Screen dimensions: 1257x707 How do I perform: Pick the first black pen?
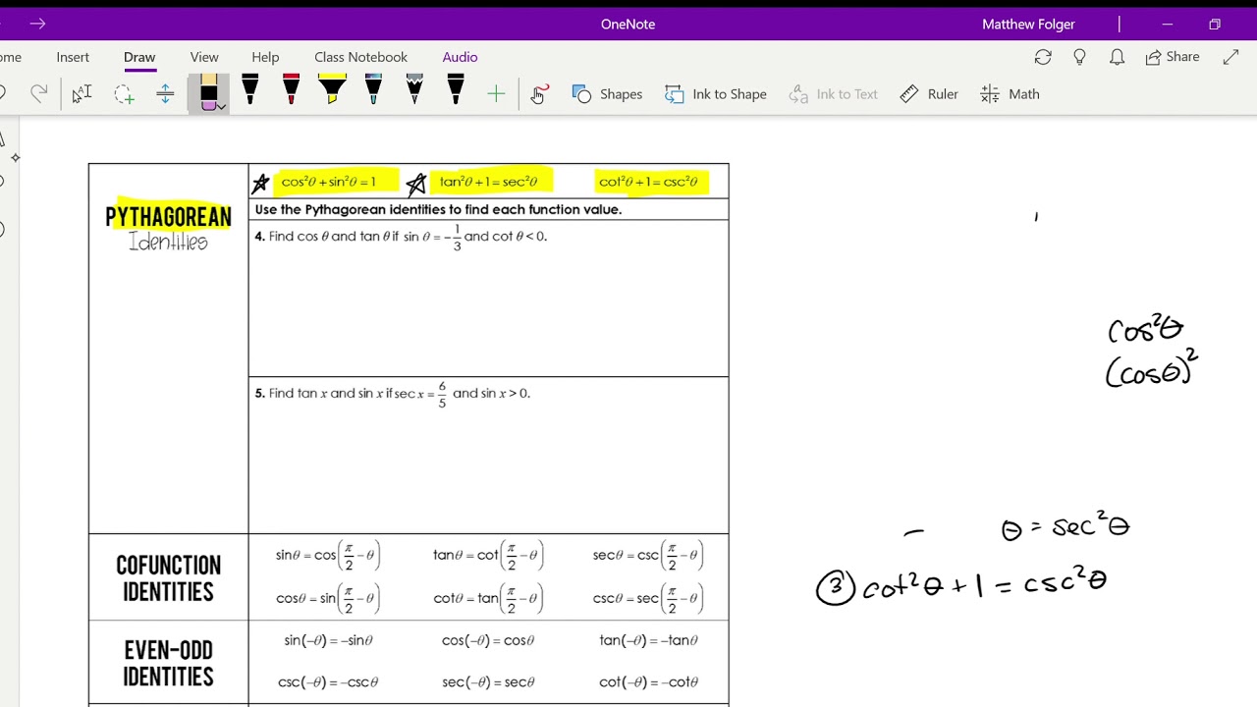(x=250, y=90)
